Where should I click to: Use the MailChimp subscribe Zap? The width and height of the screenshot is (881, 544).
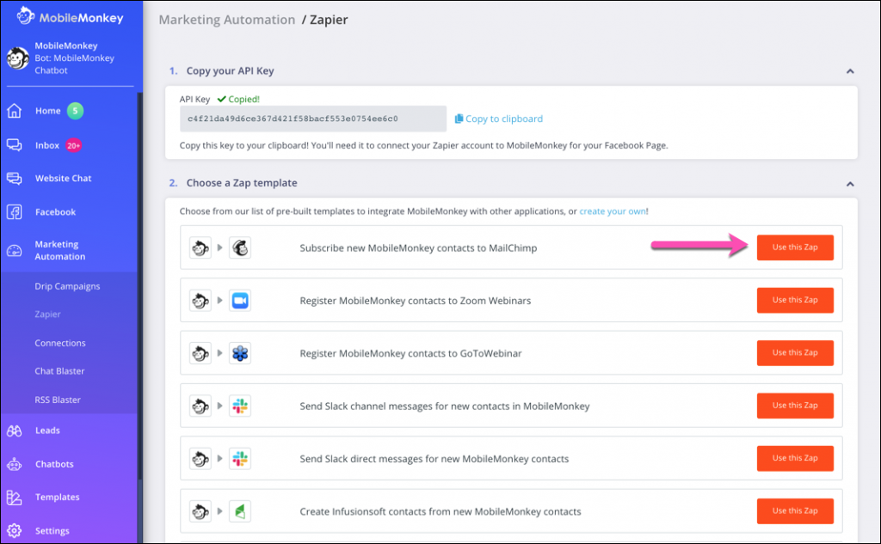pos(795,248)
